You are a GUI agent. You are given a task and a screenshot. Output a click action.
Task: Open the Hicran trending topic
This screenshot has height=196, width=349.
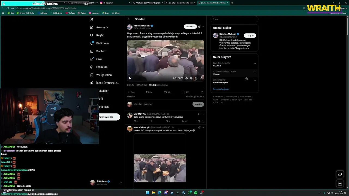click(x=216, y=74)
